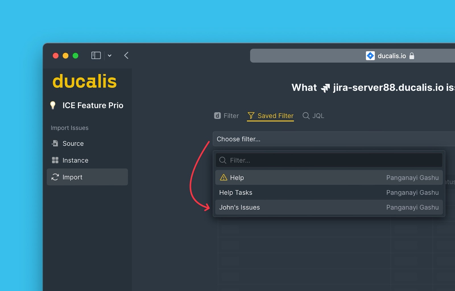This screenshot has width=455, height=291.
Task: Switch to the Saved Filter tab
Action: (x=270, y=116)
